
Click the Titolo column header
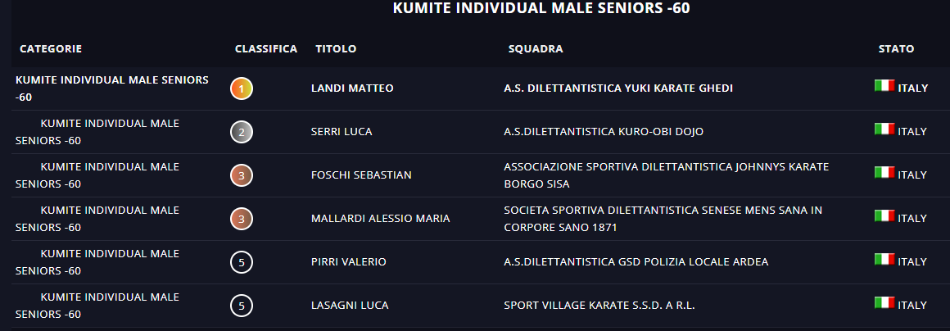[336, 49]
